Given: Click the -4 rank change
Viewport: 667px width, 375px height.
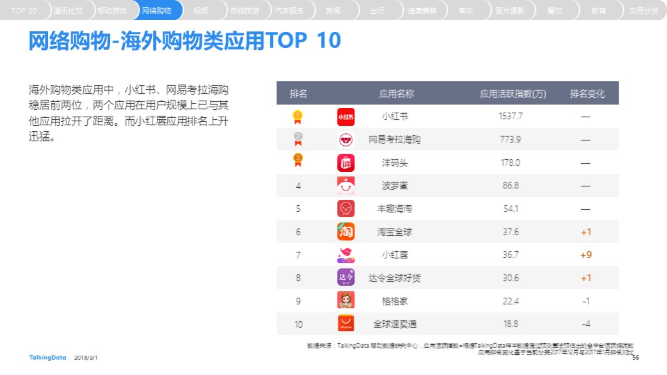Looking at the screenshot, I should click(x=586, y=324).
